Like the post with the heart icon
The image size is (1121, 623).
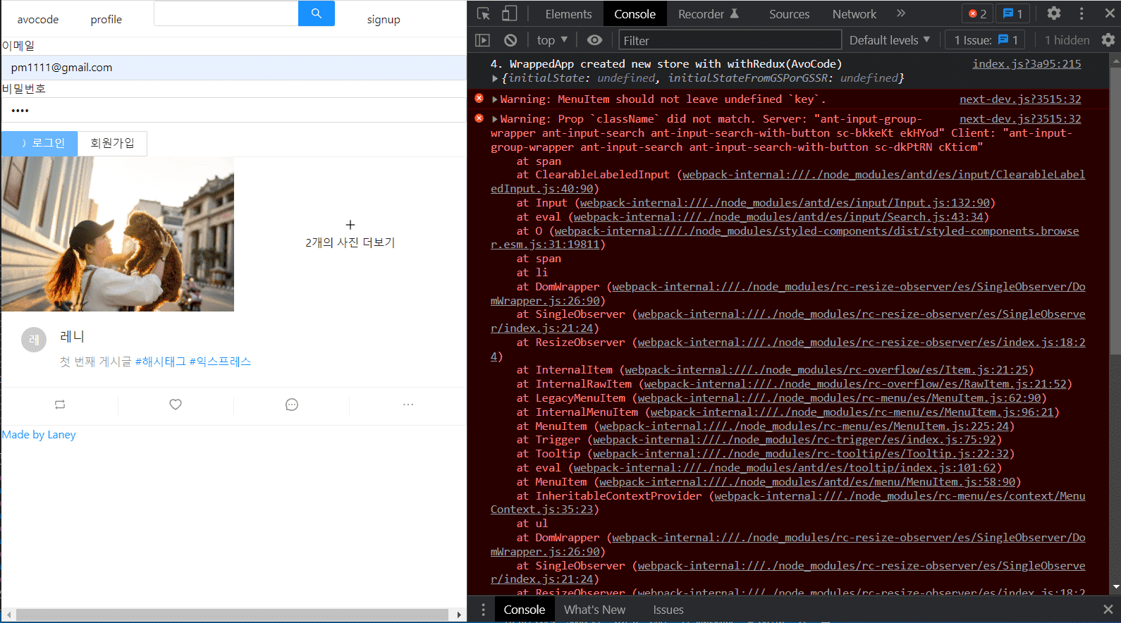pyautogui.click(x=176, y=405)
